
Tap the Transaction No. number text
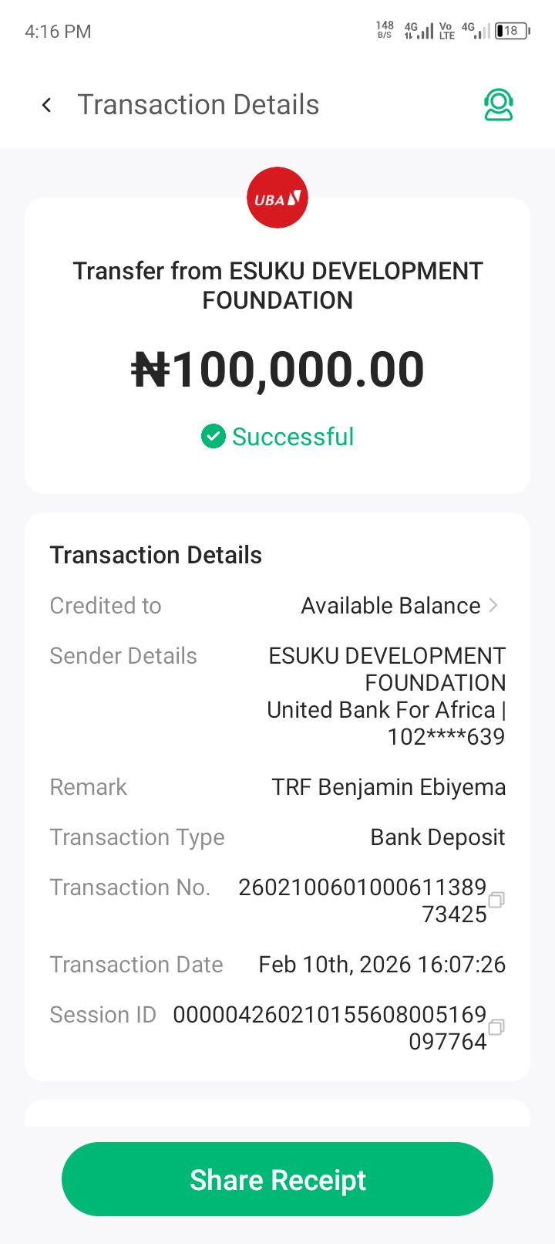click(362, 900)
